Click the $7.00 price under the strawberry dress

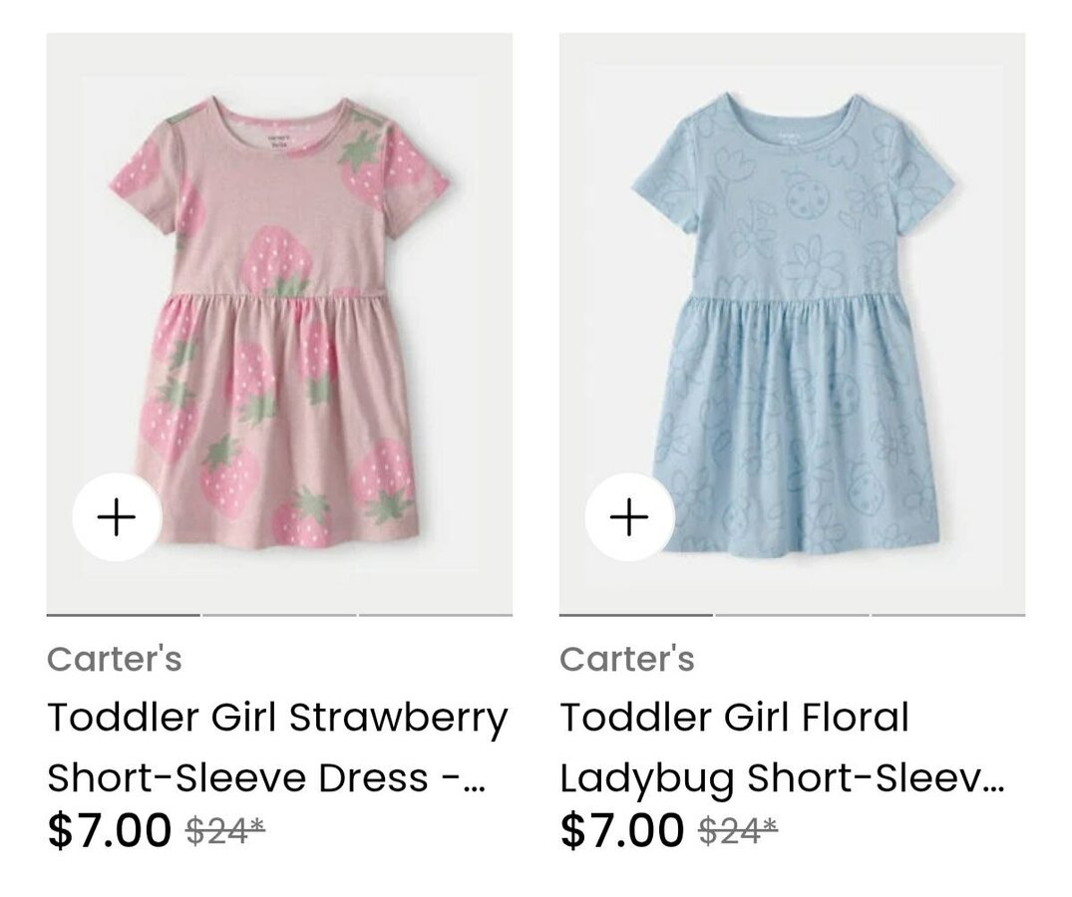tap(110, 831)
